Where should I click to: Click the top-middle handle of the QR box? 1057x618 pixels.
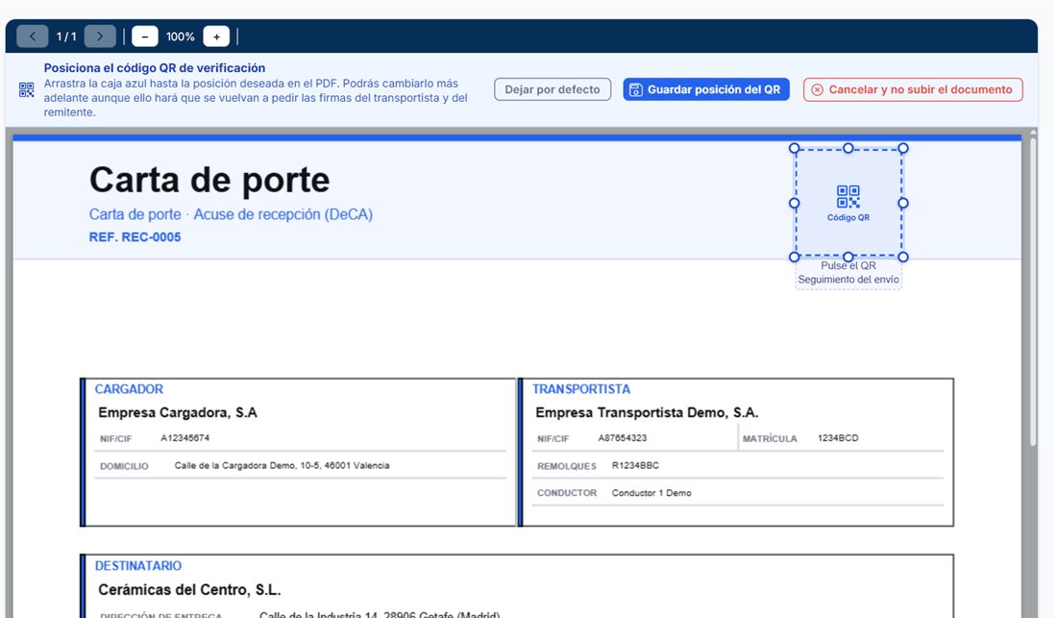point(848,148)
